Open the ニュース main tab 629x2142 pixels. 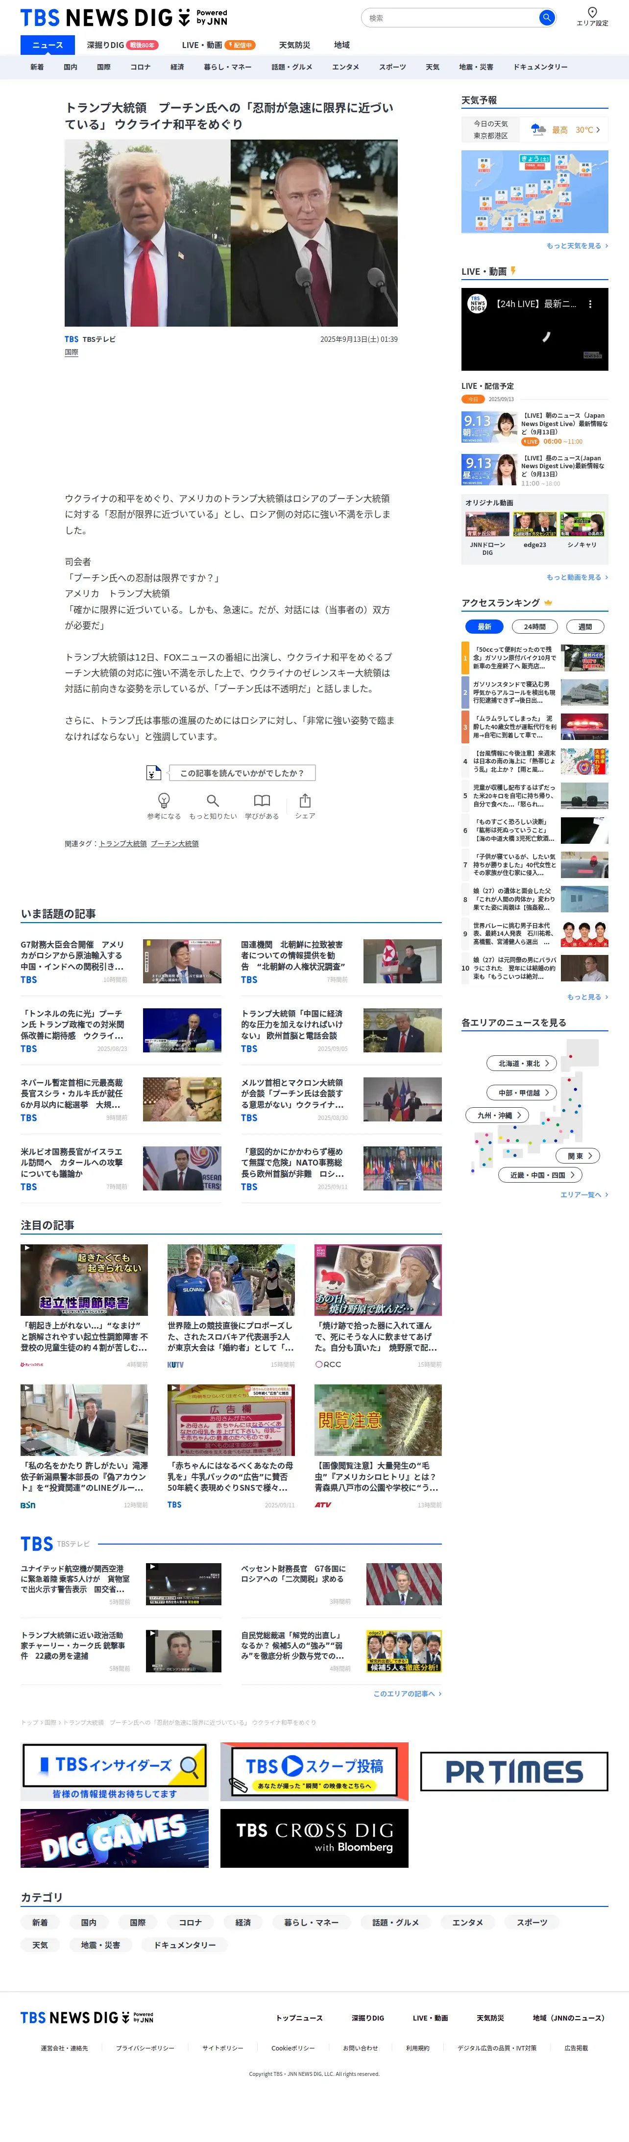coord(48,45)
